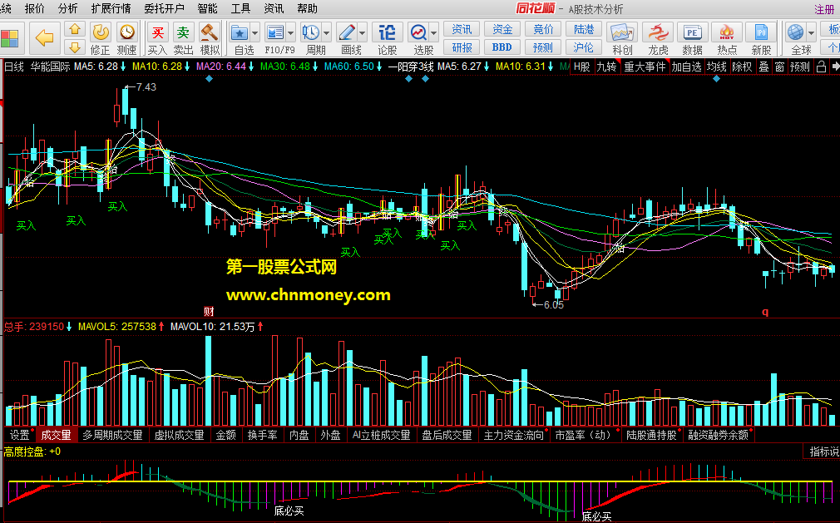
Task: Click the 选股 stock screener icon
Action: click(418, 32)
